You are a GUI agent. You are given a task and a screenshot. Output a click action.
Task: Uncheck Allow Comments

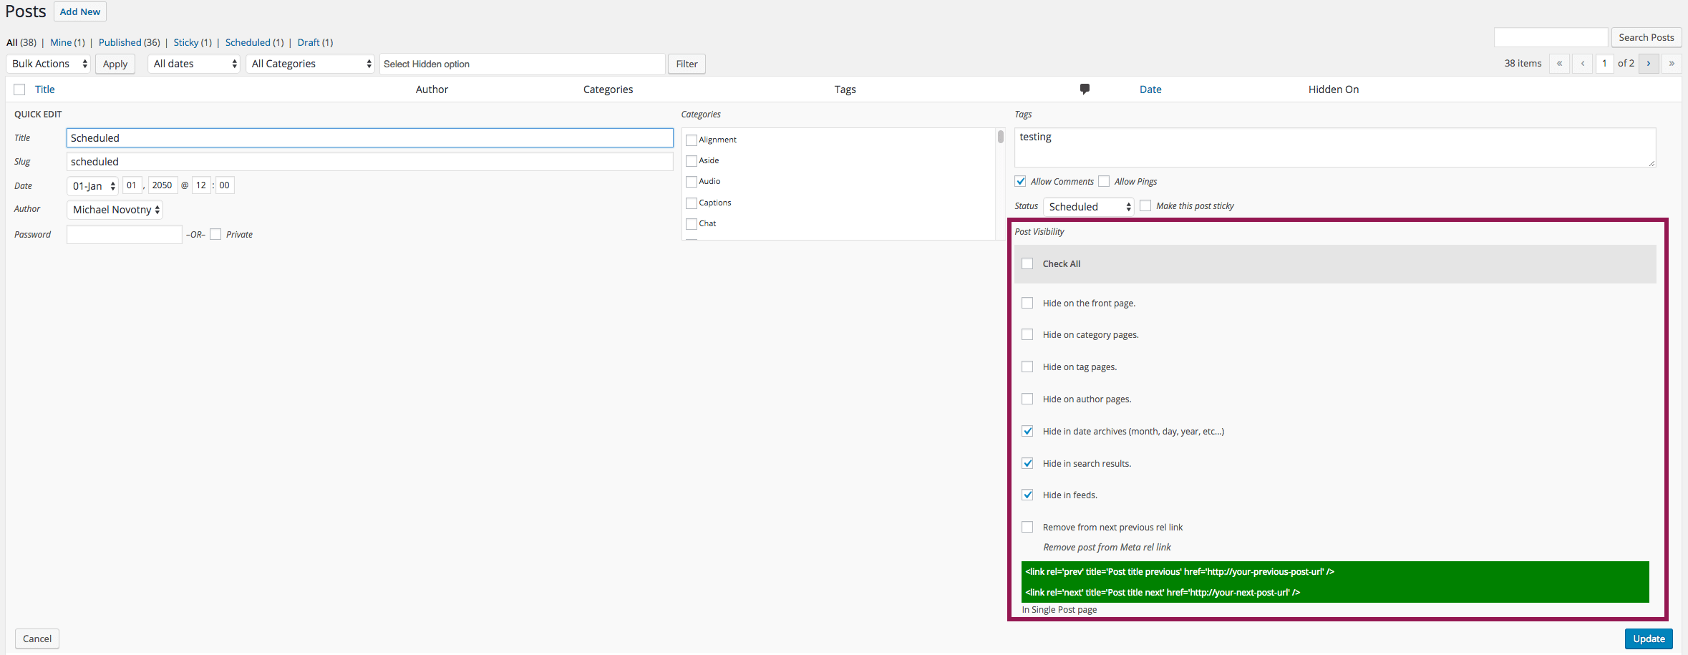1021,181
